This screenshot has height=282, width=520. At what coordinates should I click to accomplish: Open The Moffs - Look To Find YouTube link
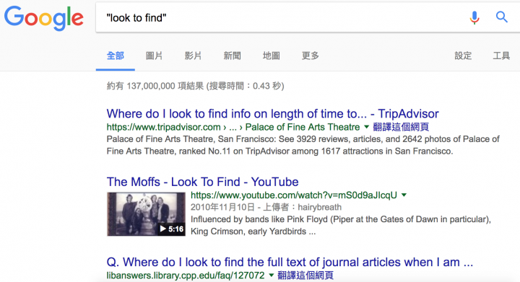tap(203, 182)
